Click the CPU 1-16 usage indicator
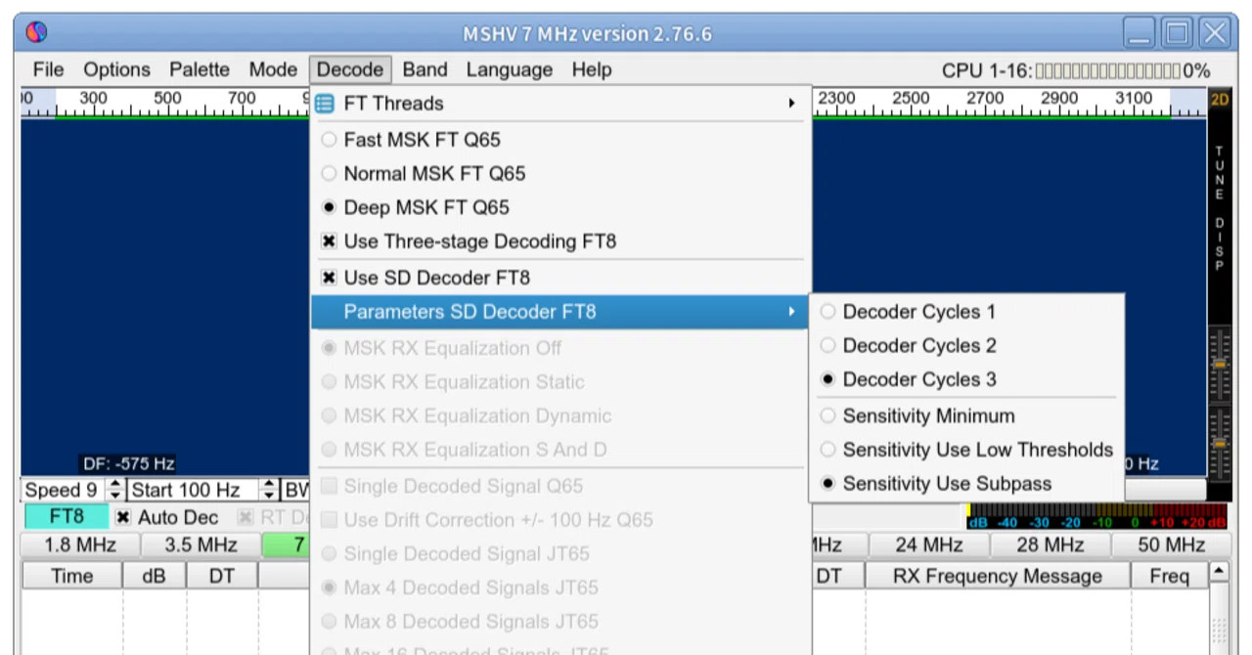This screenshot has height=655, width=1252. tap(1076, 70)
